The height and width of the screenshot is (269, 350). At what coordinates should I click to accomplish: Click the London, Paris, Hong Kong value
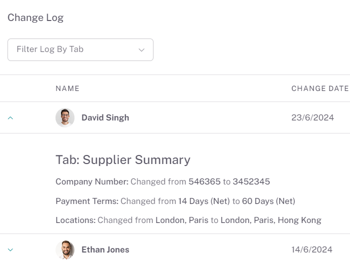pos(271,220)
